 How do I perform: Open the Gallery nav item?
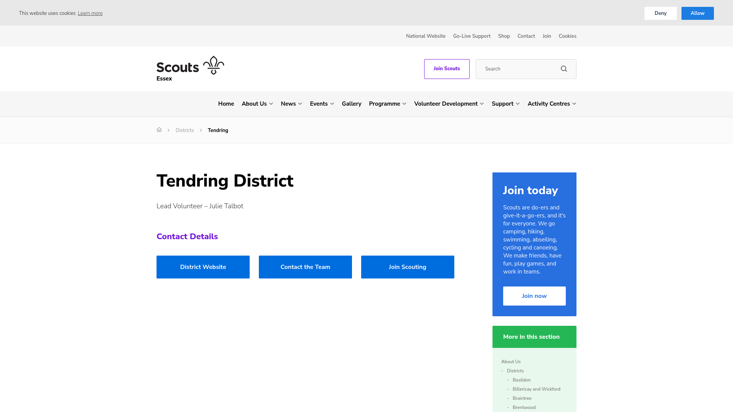(352, 104)
